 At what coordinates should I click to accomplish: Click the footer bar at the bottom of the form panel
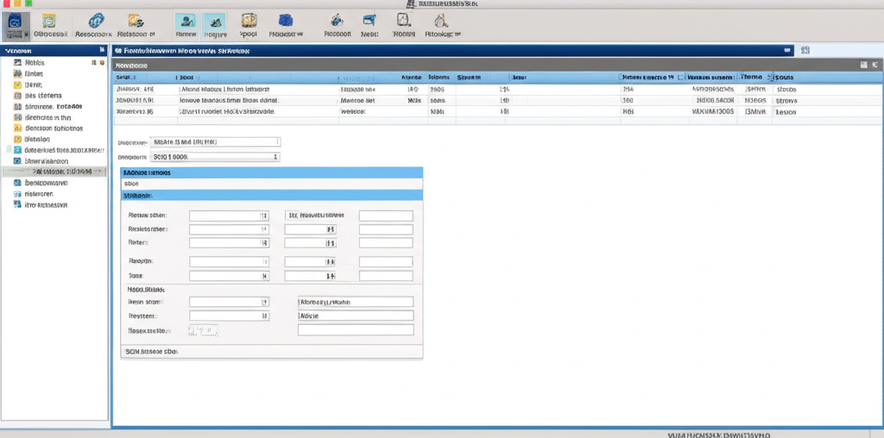(272, 351)
